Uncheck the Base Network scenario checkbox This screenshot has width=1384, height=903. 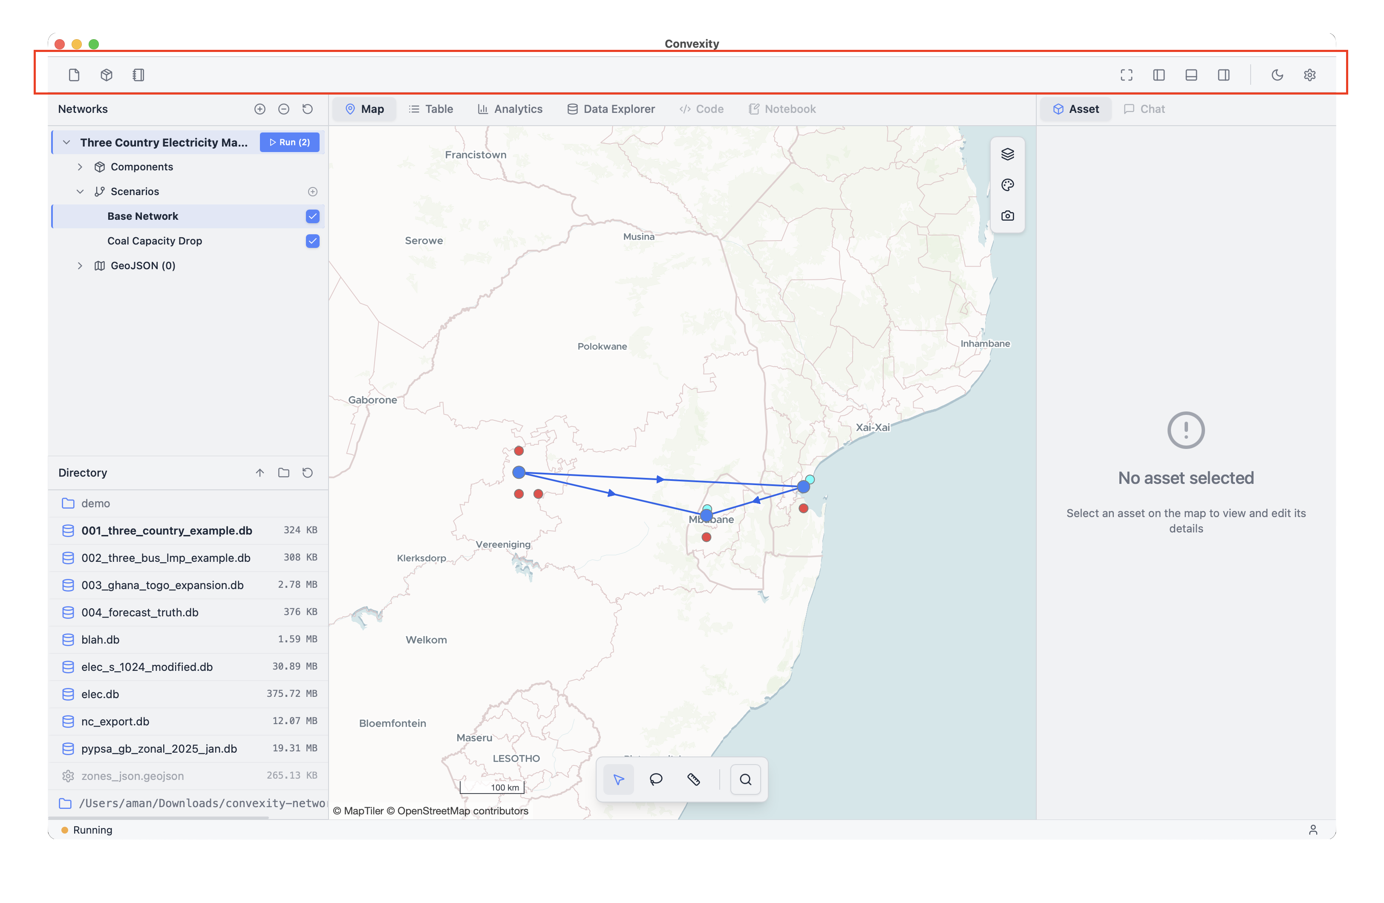coord(312,216)
